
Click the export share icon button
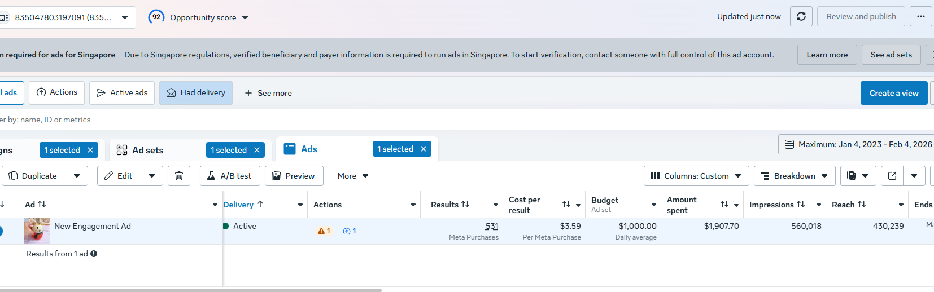coord(892,176)
